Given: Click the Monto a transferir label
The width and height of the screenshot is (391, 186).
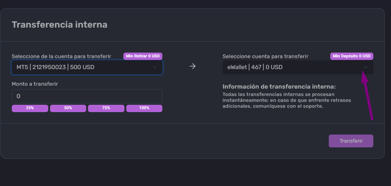Looking at the screenshot, I should [x=35, y=84].
